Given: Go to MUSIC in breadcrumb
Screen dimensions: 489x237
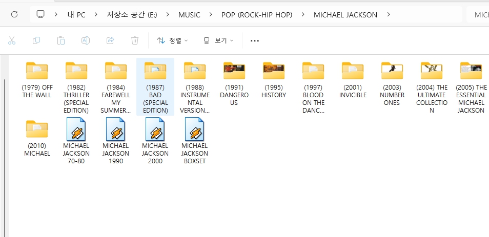Looking at the screenshot, I should point(189,15).
